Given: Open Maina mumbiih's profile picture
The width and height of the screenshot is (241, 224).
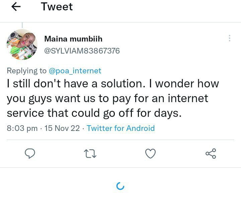Looking at the screenshot, I should click(x=22, y=45).
